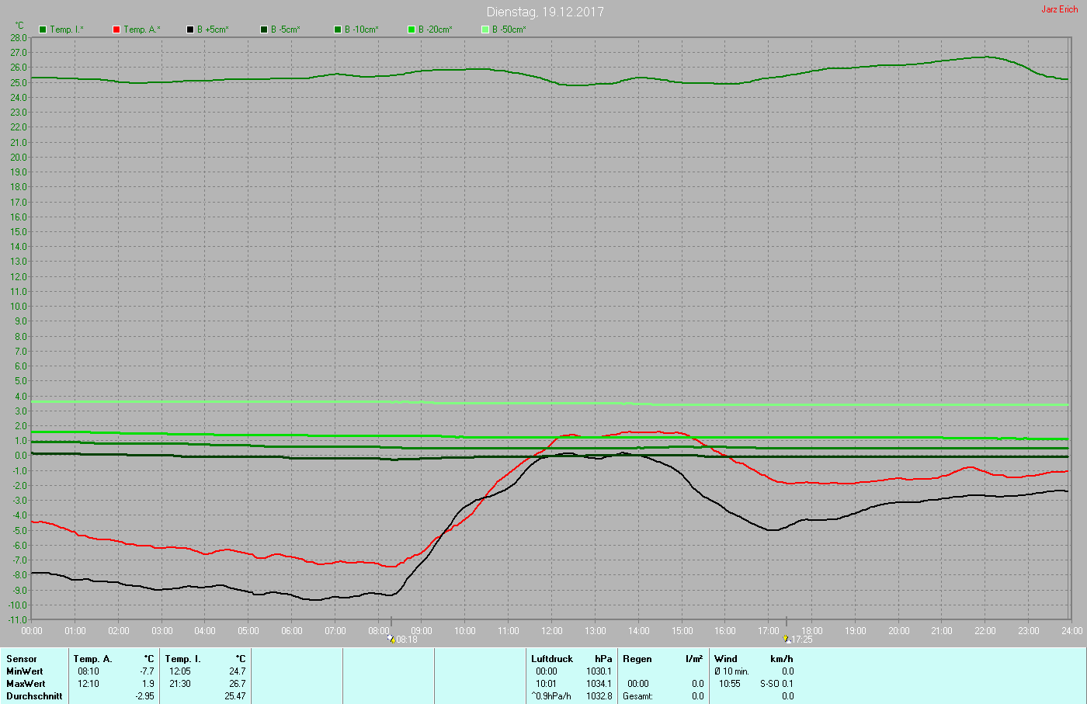The height and width of the screenshot is (704, 1087).
Task: Click the B -20cm* legend color swatch
Action: tap(412, 29)
